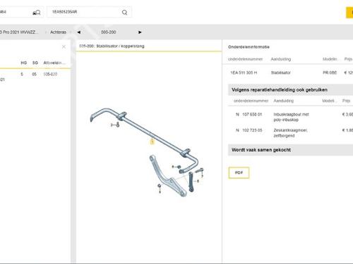Viewport: 353px width, 264px height.
Task: Click Zeskantkraagmoer zelfborgend description
Action: coord(290,133)
